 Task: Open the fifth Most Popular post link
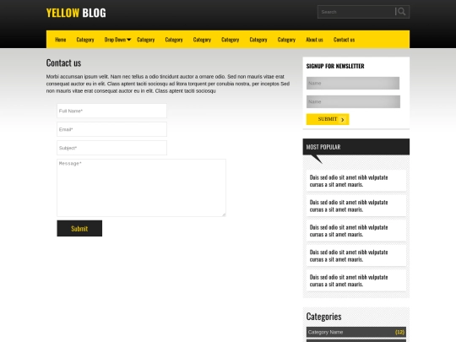[x=349, y=281]
